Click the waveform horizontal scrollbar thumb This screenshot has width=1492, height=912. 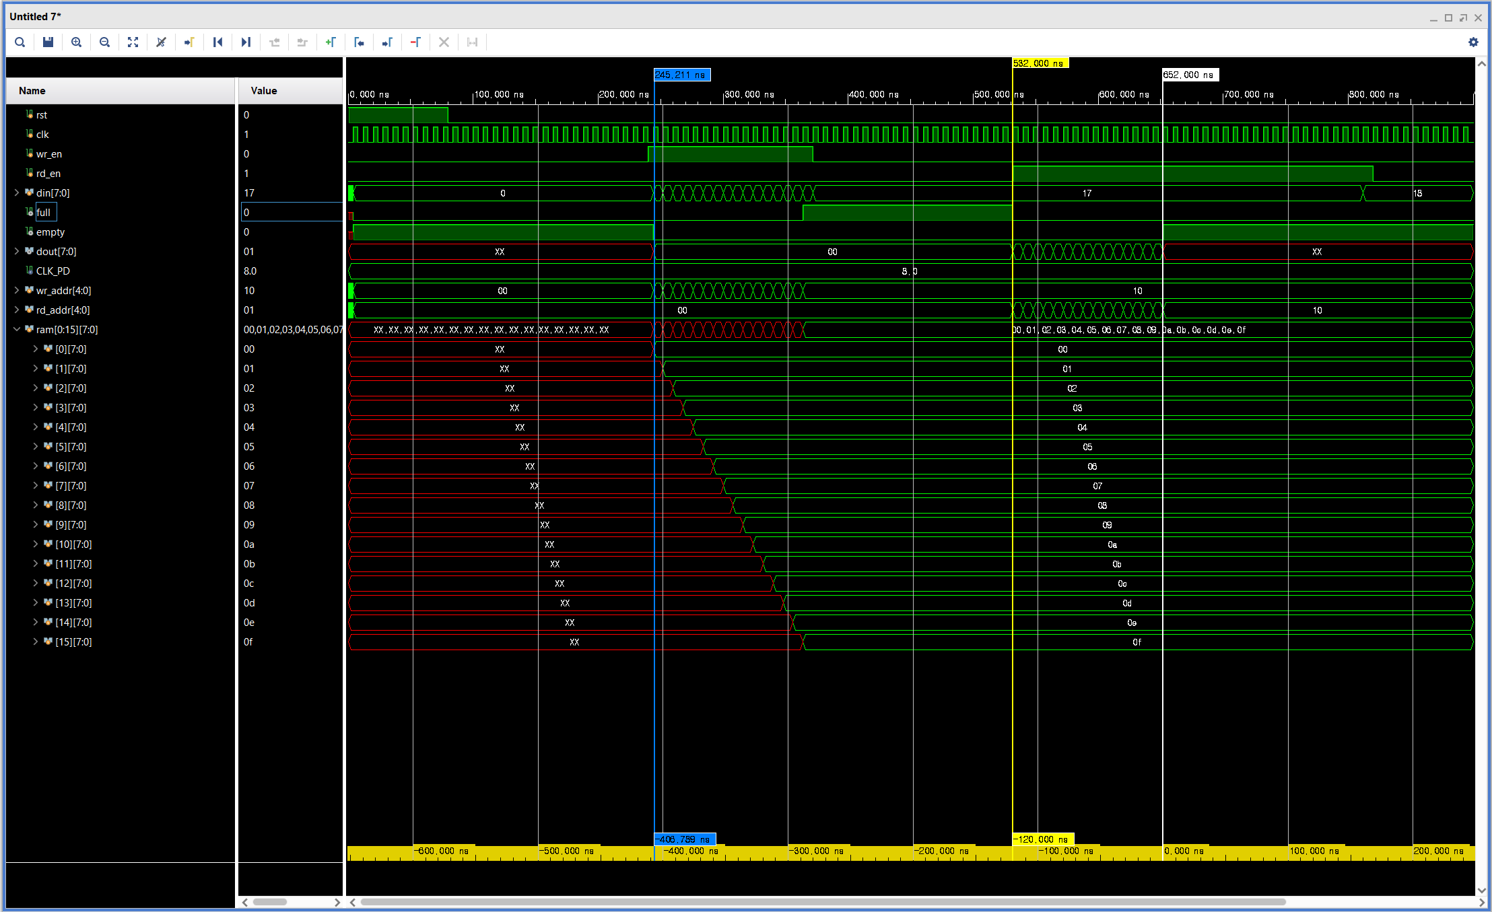click(x=821, y=902)
